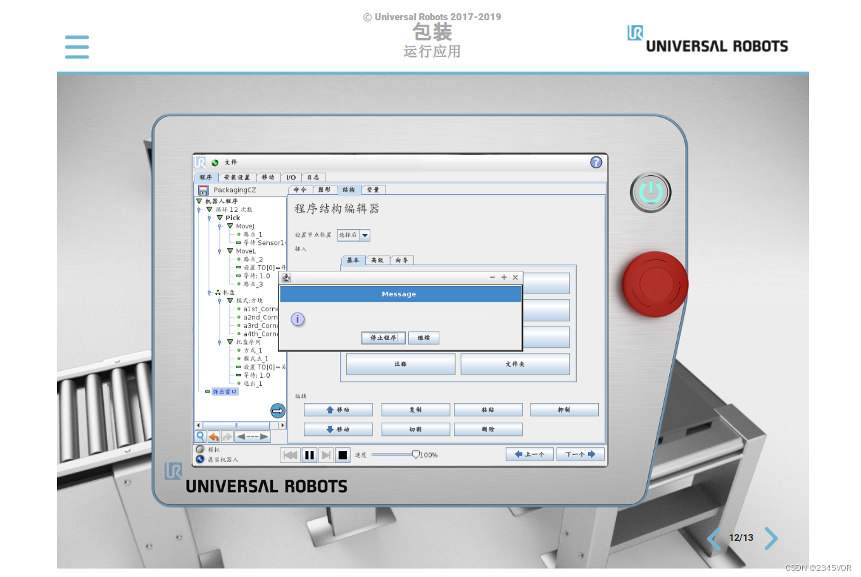Click the Universal Robots header logo

(x=707, y=40)
